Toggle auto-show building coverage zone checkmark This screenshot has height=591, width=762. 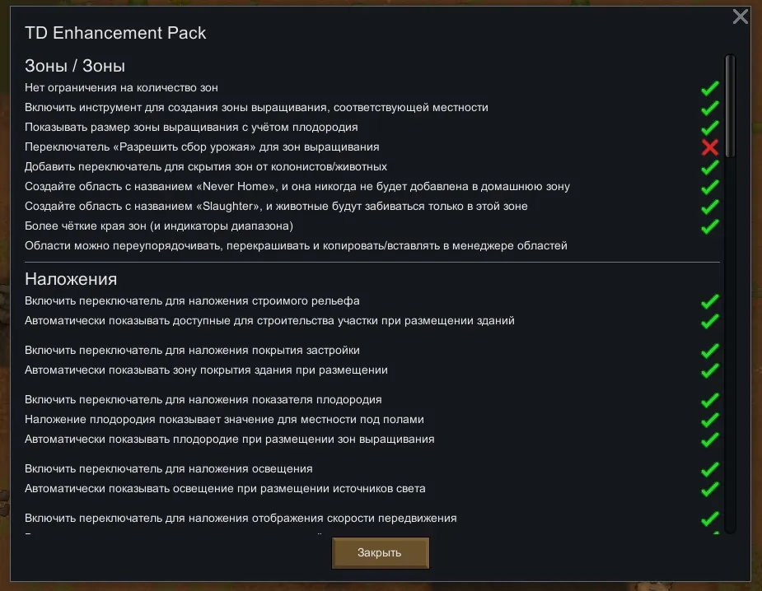(x=709, y=370)
